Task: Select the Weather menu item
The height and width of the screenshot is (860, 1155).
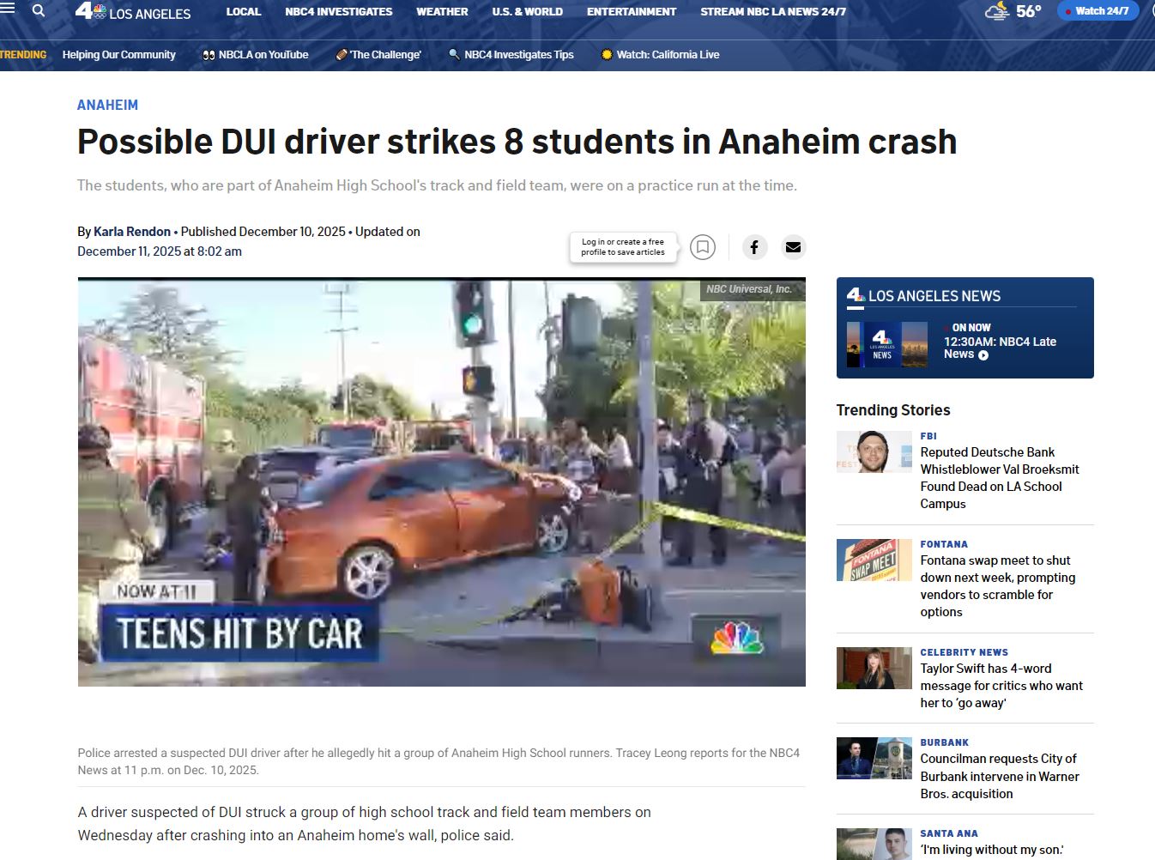Action: (x=442, y=12)
